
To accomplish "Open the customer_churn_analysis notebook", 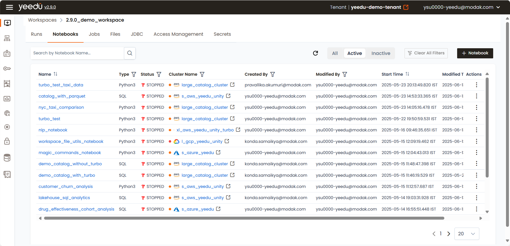I will point(66,186).
